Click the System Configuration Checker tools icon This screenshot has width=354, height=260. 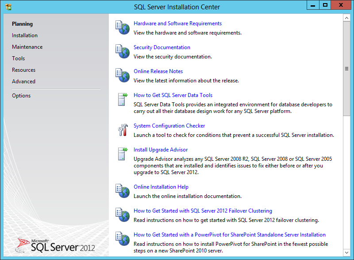(122, 130)
